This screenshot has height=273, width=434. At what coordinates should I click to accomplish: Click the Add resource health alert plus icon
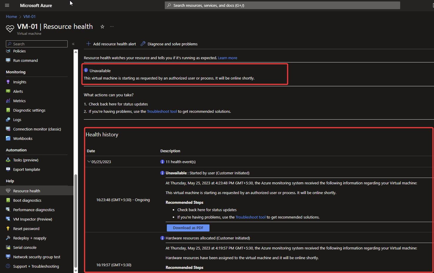click(x=88, y=44)
